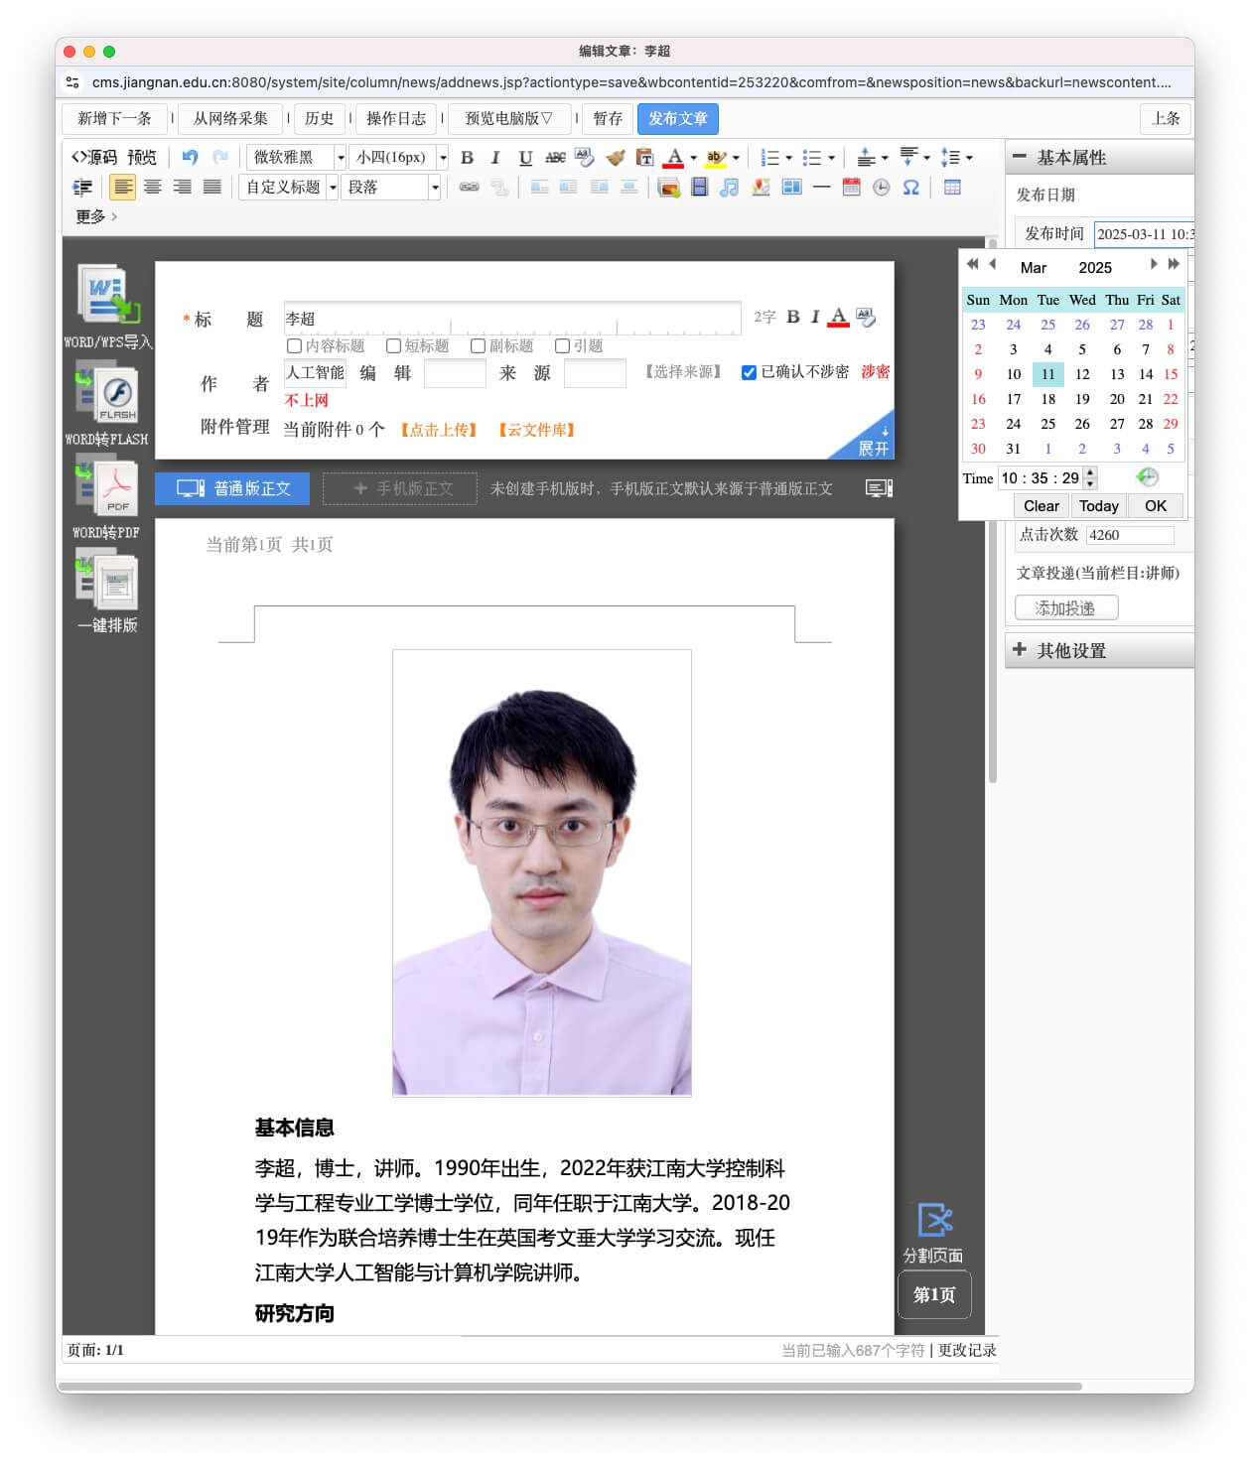Screen dimensions: 1250x1467
Task: Click the 点击次数 input field
Action: click(x=1129, y=535)
